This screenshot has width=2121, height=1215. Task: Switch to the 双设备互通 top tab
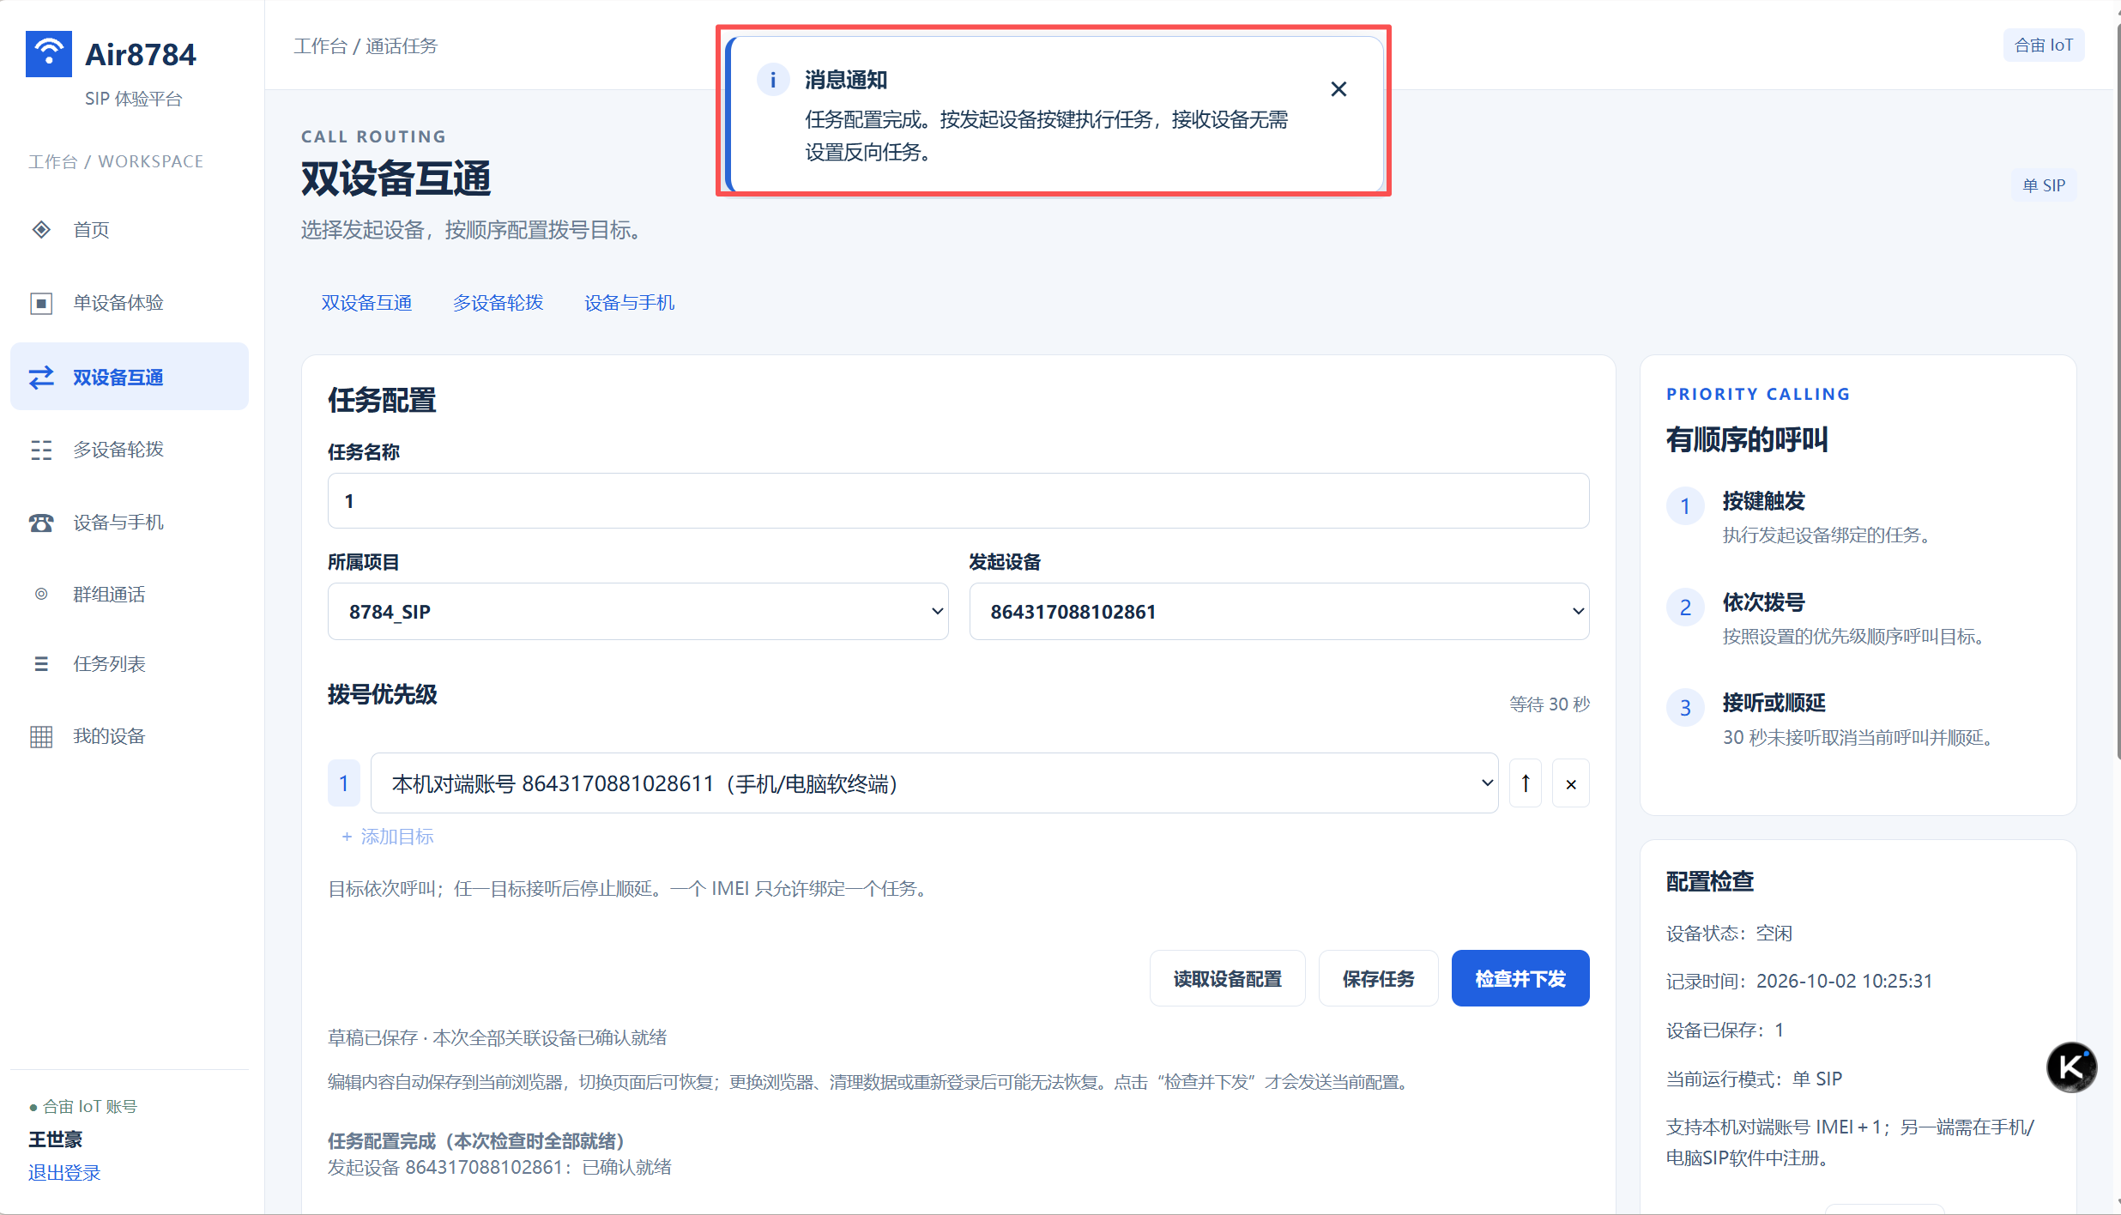point(366,303)
